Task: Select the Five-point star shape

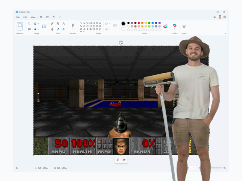Action: coord(88,29)
